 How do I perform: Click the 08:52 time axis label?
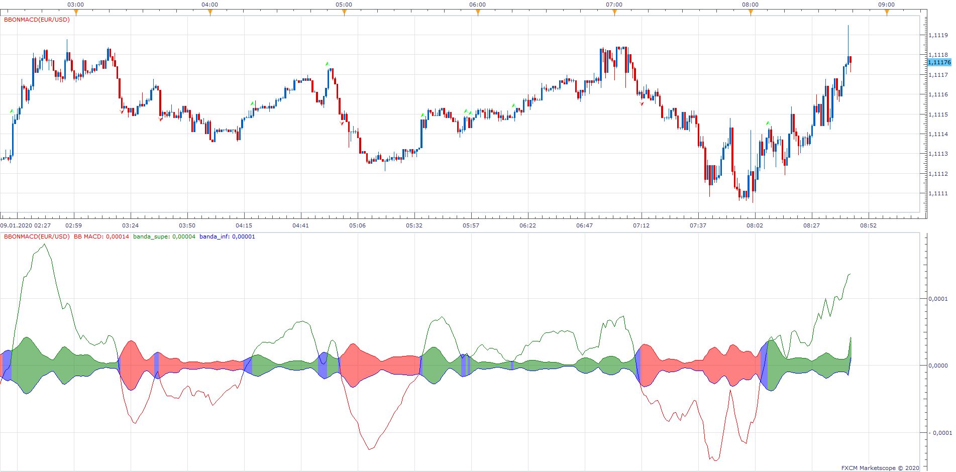coord(869,225)
